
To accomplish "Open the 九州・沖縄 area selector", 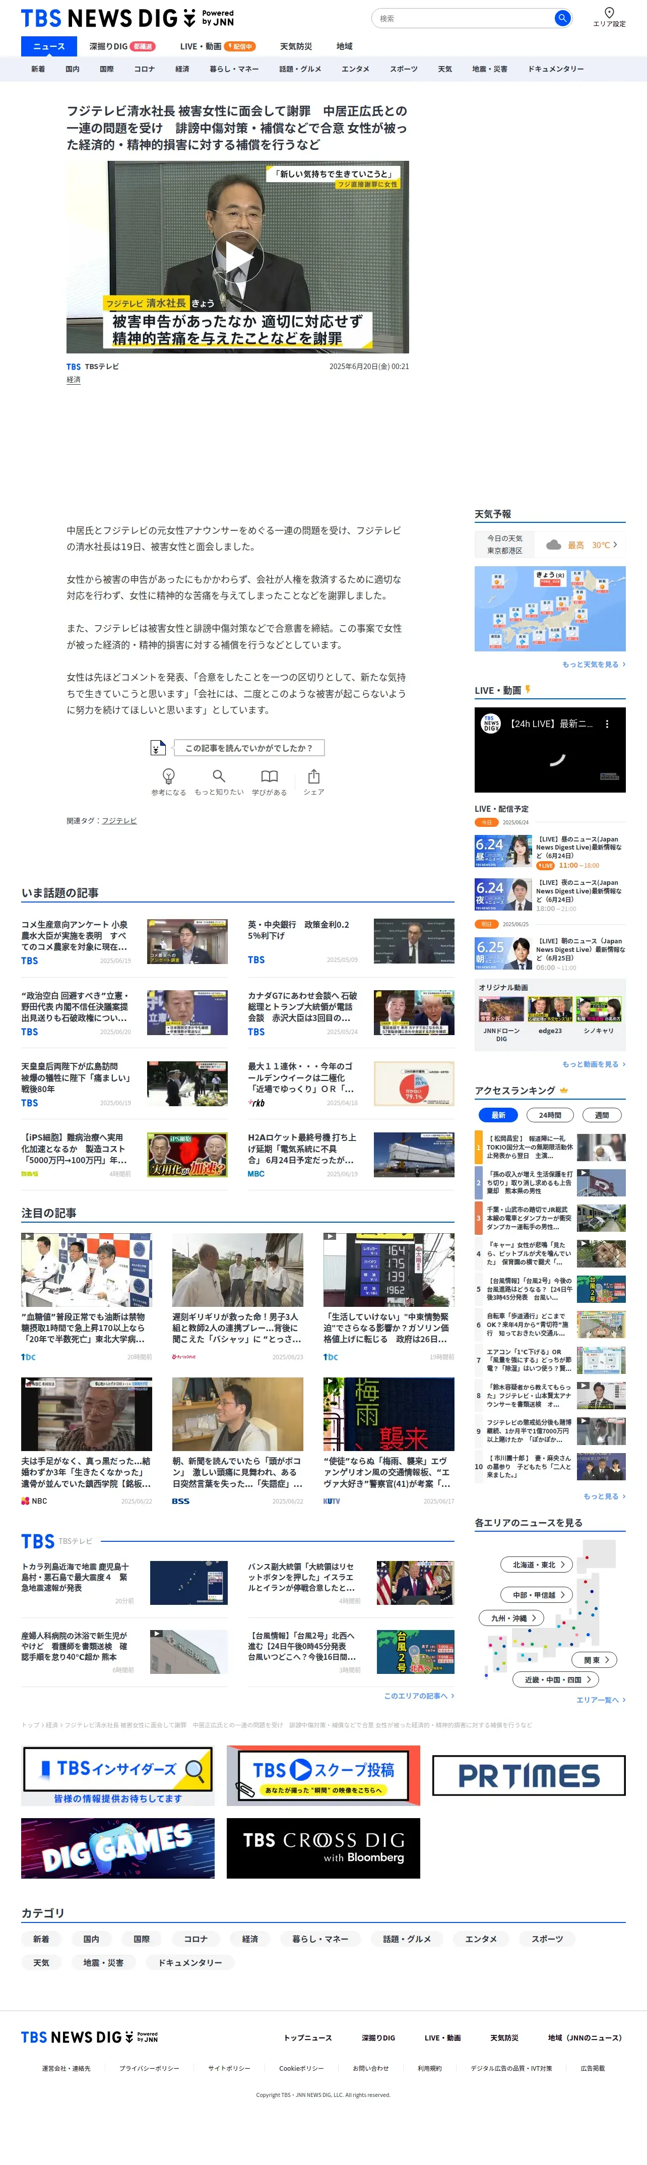I will coord(512,1618).
